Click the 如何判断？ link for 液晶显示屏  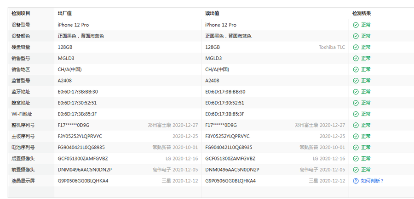(372, 181)
